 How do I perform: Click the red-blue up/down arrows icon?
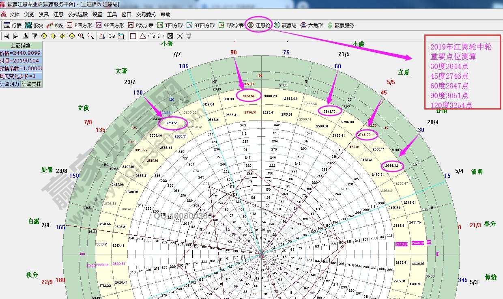[102, 36]
